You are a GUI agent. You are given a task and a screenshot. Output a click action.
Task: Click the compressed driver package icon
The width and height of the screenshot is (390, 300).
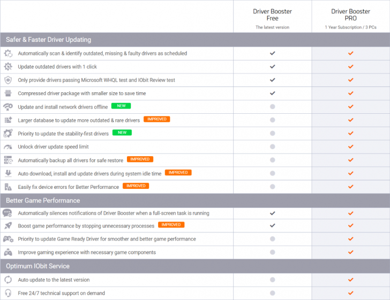tap(8, 93)
